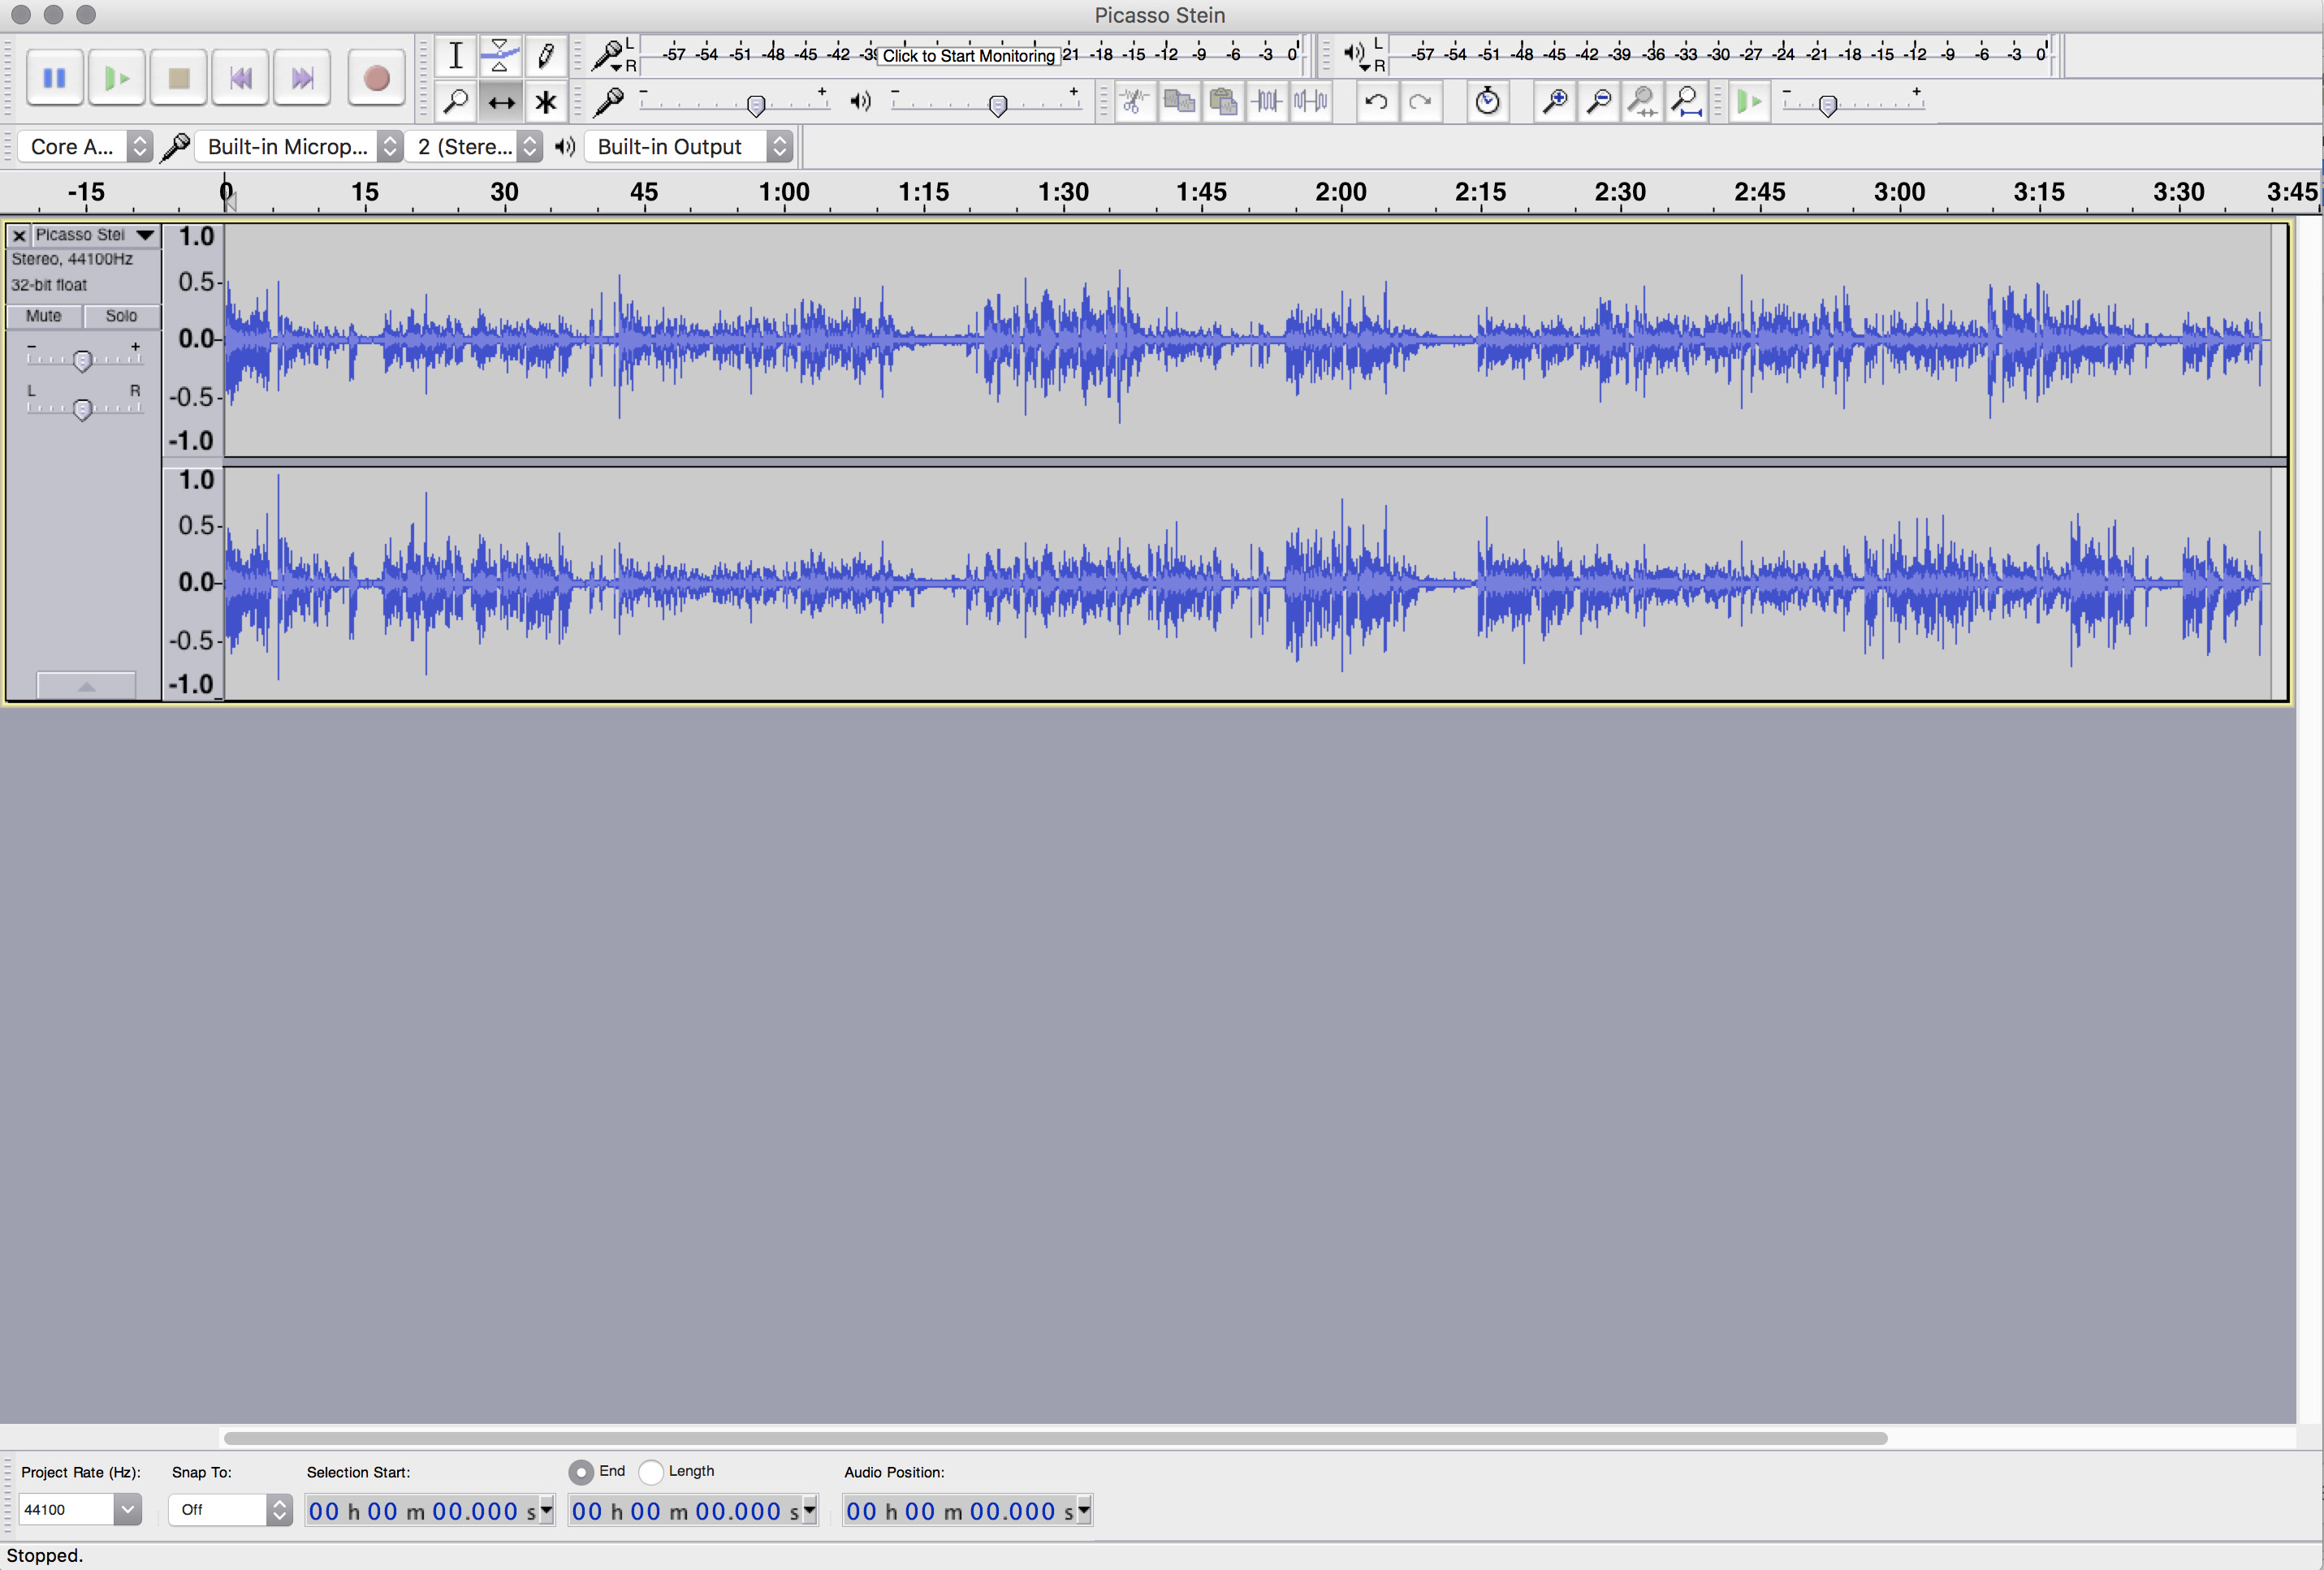Image resolution: width=2324 pixels, height=1570 pixels.
Task: Undo the last action
Action: pyautogui.click(x=1376, y=101)
